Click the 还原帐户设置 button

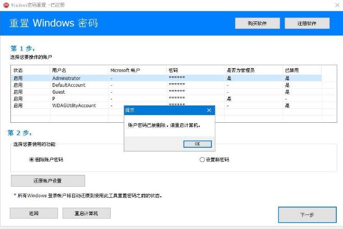point(48,181)
